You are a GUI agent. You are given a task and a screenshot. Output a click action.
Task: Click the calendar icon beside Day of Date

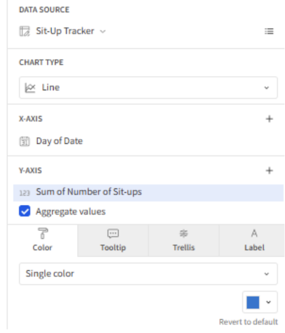[x=25, y=141]
